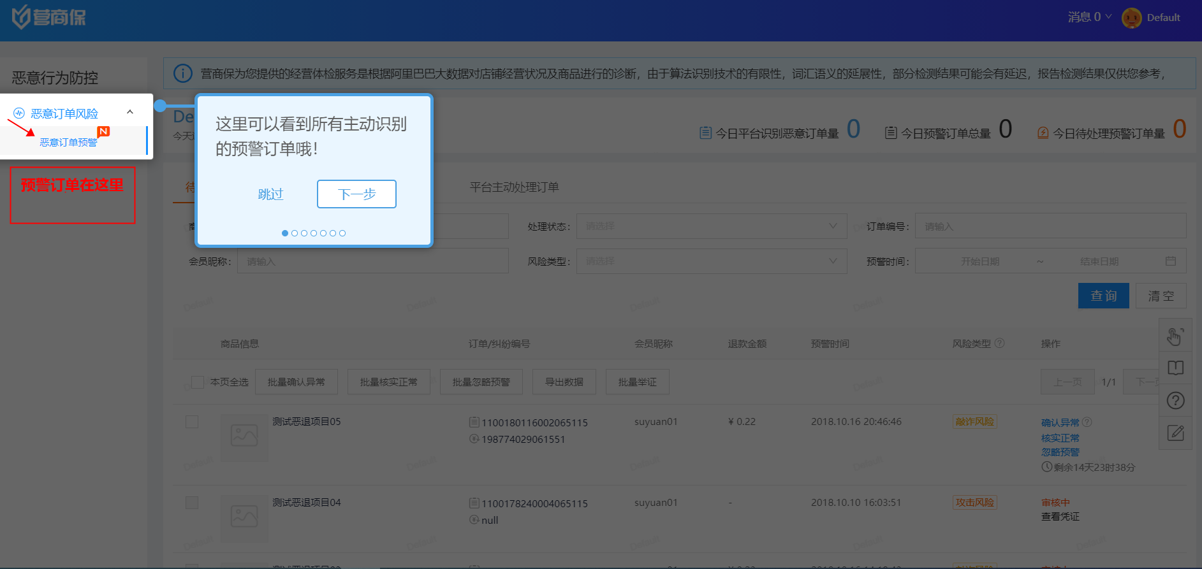The width and height of the screenshot is (1202, 569).
Task: Collapse the 恶意订单风险 menu section
Action: pos(130,112)
